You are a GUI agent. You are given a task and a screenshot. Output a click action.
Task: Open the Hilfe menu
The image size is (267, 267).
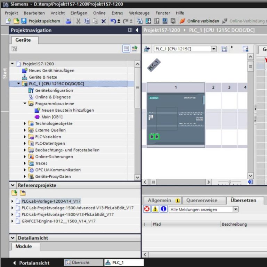[180, 13]
